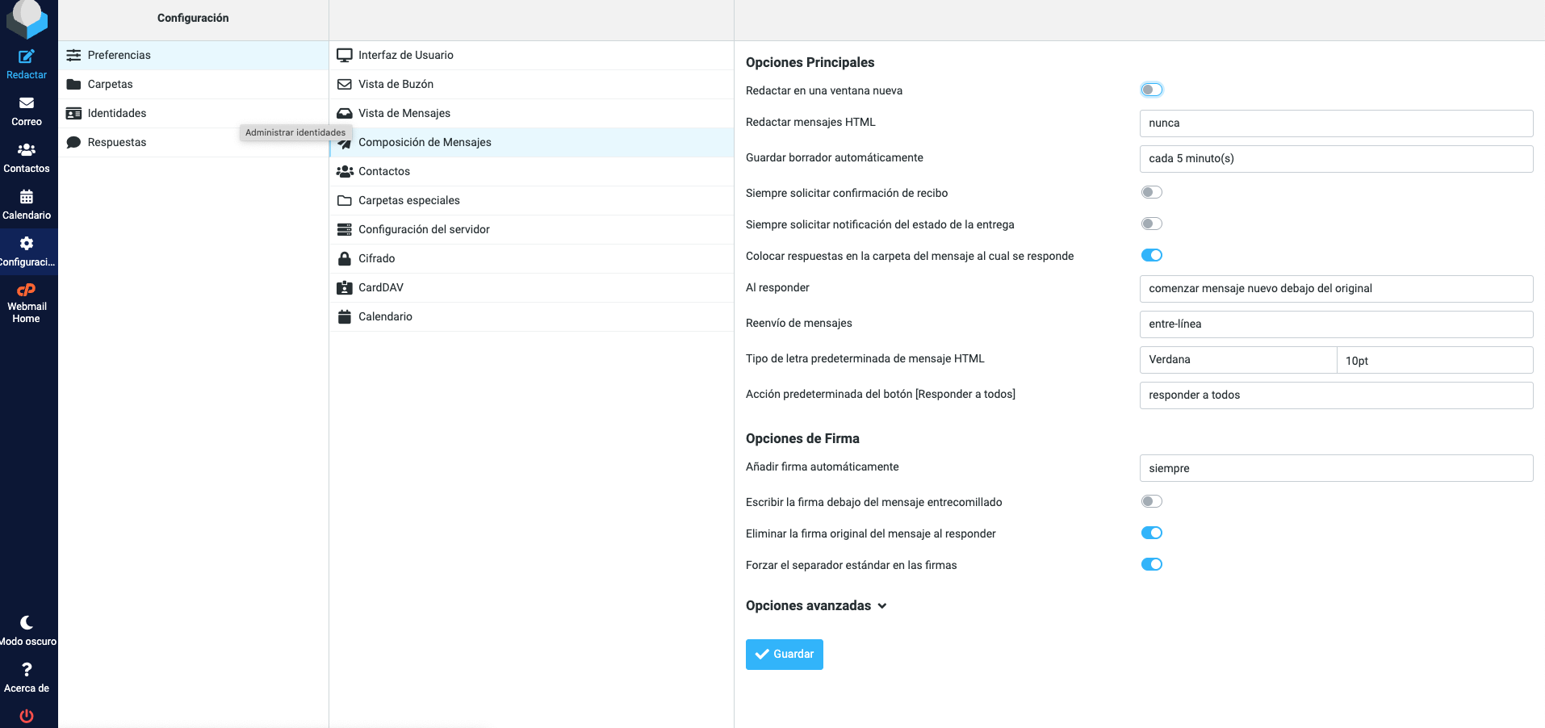Open Redactar mensajes HTML dropdown
This screenshot has width=1545, height=728.
click(1335, 123)
